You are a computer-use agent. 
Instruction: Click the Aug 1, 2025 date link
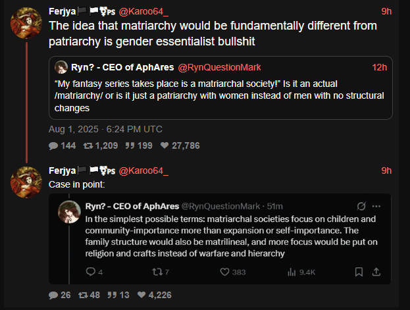coord(105,129)
